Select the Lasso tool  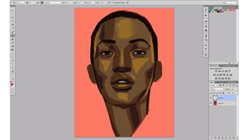(13, 17)
